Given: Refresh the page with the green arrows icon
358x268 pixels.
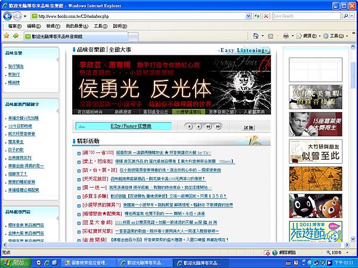Looking at the screenshot, I should (x=257, y=16).
